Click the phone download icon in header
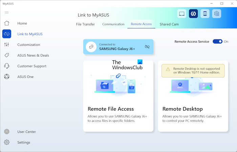Viewport: 237px width, 152px height. [205, 14]
